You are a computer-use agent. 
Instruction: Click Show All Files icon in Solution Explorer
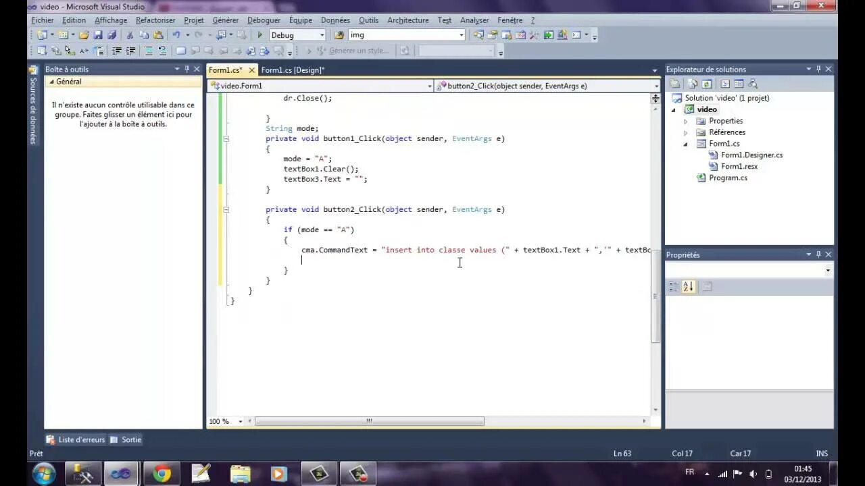[693, 84]
